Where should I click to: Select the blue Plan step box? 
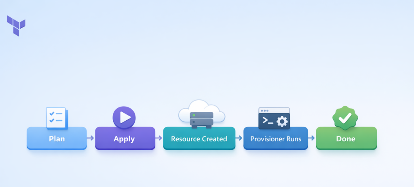point(57,139)
